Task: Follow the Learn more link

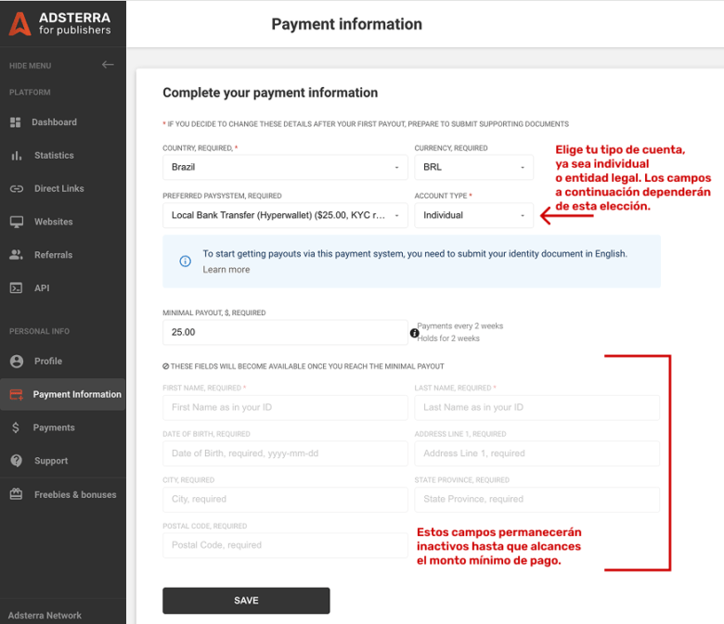Action: coord(226,270)
